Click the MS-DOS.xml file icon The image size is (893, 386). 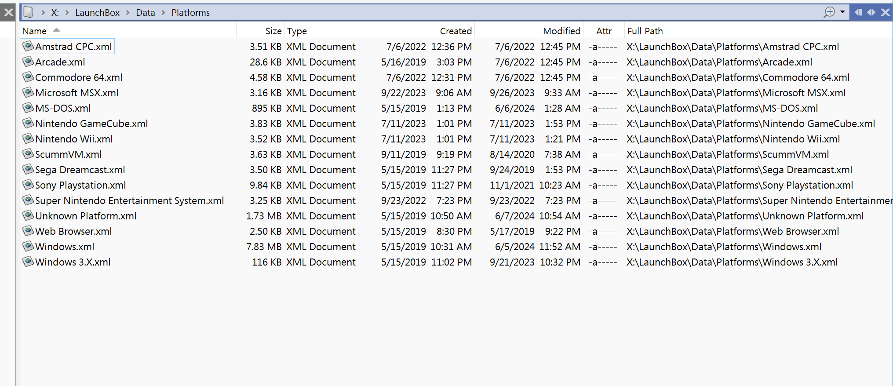coord(28,108)
